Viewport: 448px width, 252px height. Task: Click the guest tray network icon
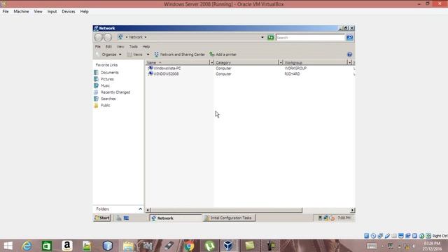[325, 218]
